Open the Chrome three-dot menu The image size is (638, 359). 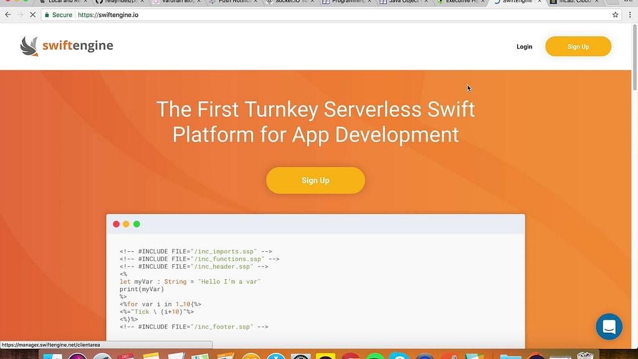(631, 14)
